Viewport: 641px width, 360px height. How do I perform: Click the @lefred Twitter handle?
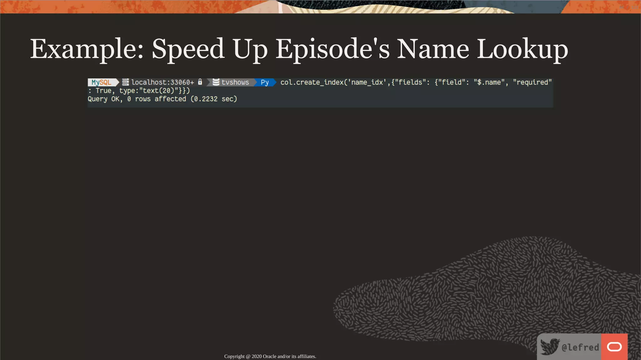(580, 347)
